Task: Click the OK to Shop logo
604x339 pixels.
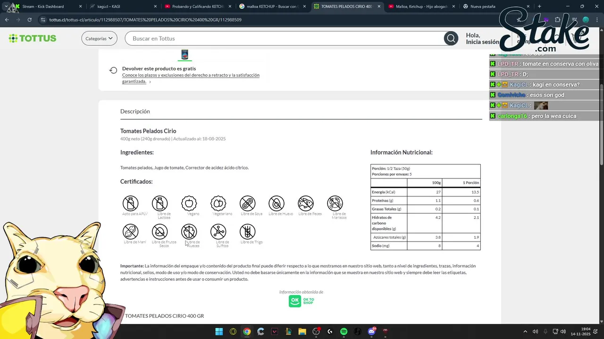Action: (301, 301)
